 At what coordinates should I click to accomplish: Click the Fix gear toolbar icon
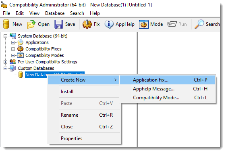coord(87,24)
